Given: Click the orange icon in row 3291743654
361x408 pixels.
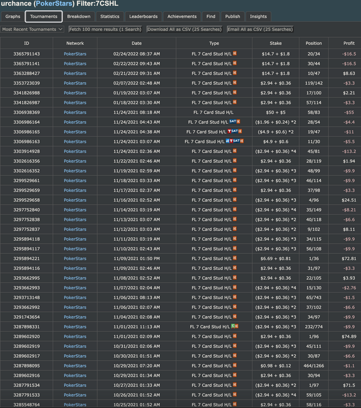Looking at the screenshot, I should tap(235, 316).
